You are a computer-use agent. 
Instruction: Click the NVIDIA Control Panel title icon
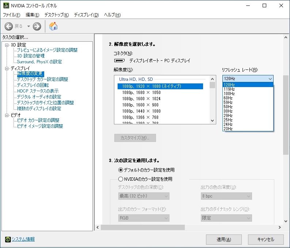6,5
